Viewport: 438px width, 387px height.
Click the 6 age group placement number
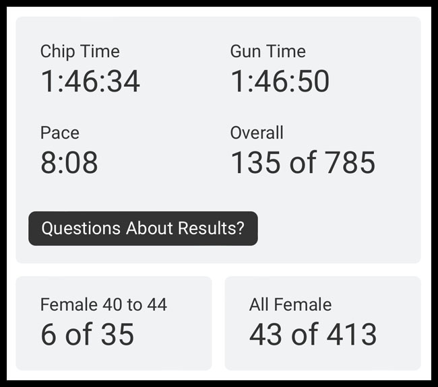tap(49, 335)
